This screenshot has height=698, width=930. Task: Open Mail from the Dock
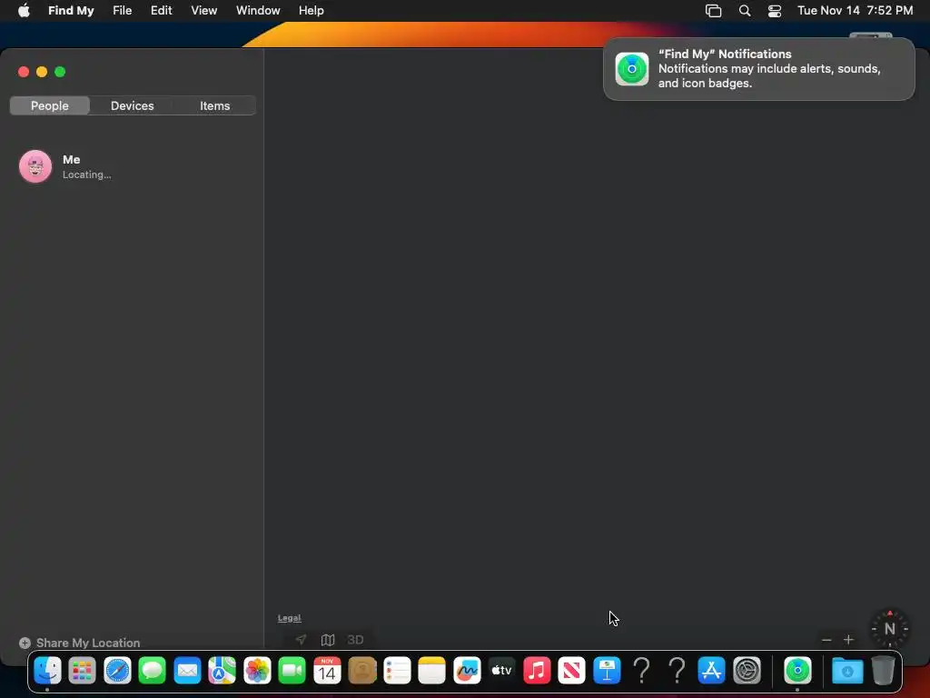[x=187, y=671]
